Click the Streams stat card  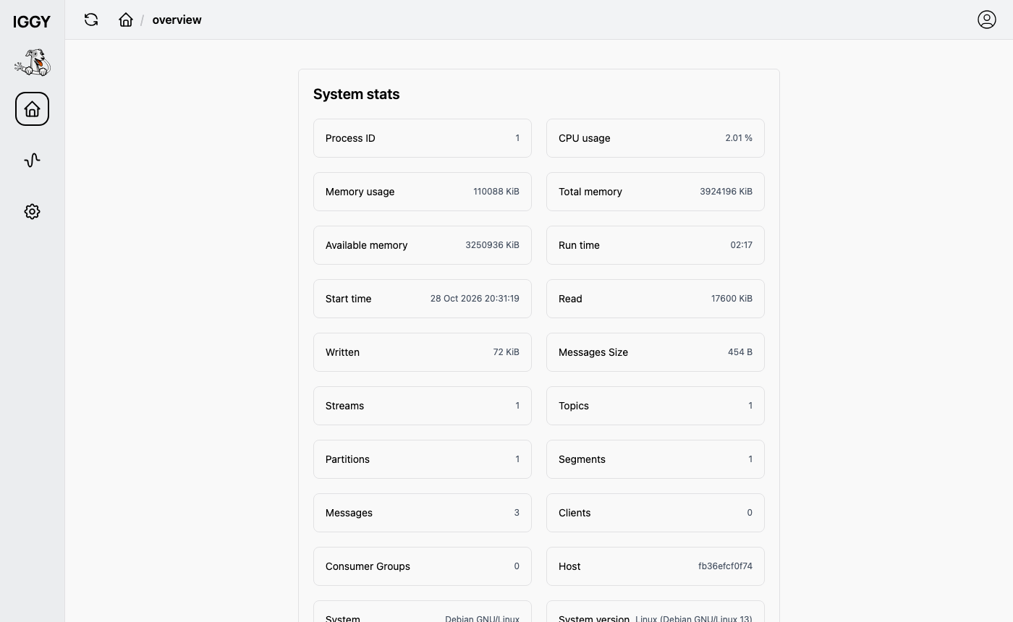(423, 406)
